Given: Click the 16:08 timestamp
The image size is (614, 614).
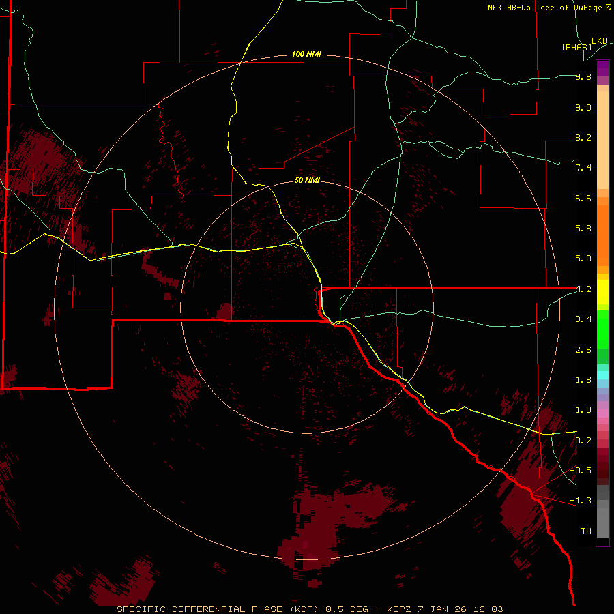Looking at the screenshot, I should point(489,609).
